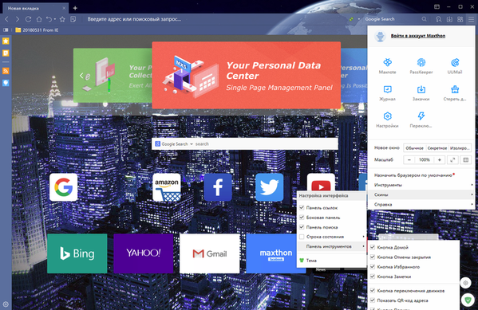Click start page search field
The image size is (478, 310).
click(265, 144)
